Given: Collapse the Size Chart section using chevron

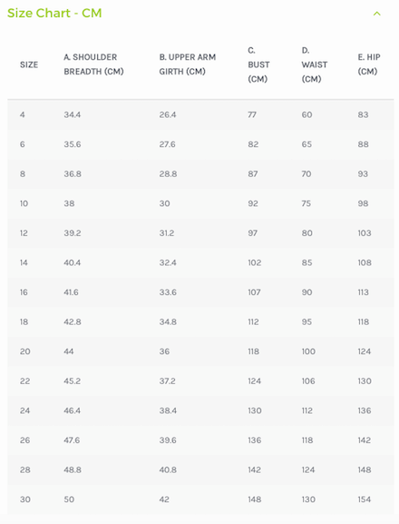Looking at the screenshot, I should tap(376, 14).
